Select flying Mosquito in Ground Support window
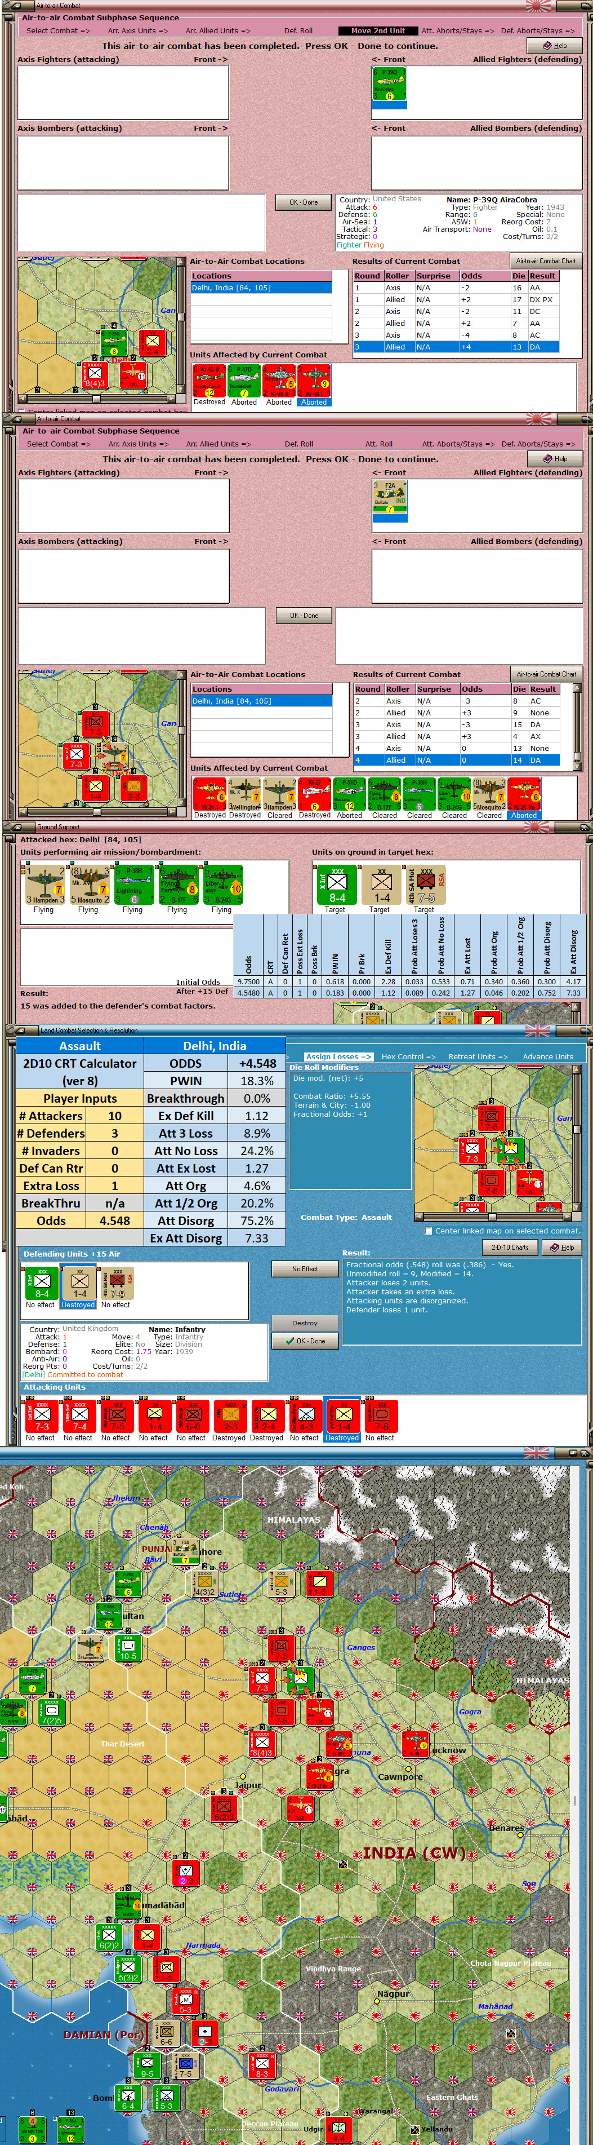Viewport: 593px width, 2145px height. [89, 884]
